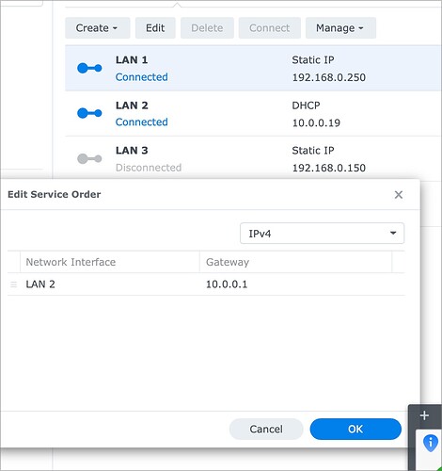Click the 10.0.0.19 IP address
The height and width of the screenshot is (471, 442).
click(x=316, y=122)
